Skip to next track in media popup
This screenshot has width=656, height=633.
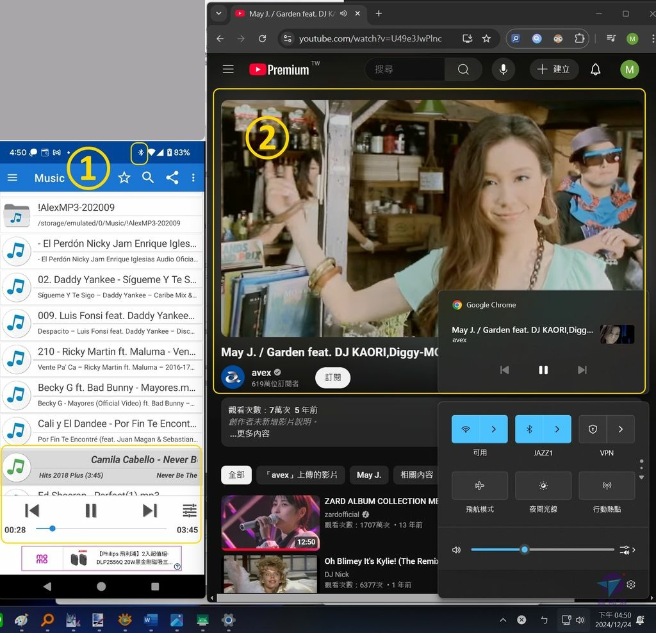[582, 370]
